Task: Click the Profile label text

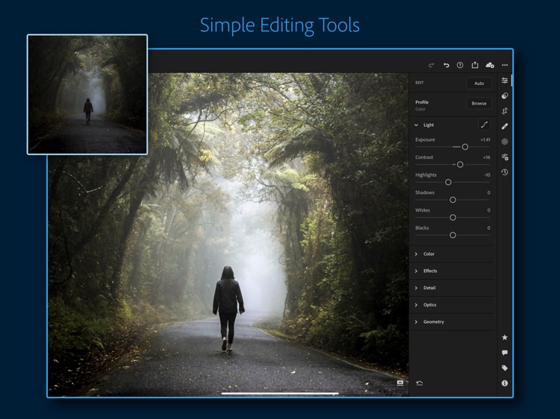Action: pos(422,102)
